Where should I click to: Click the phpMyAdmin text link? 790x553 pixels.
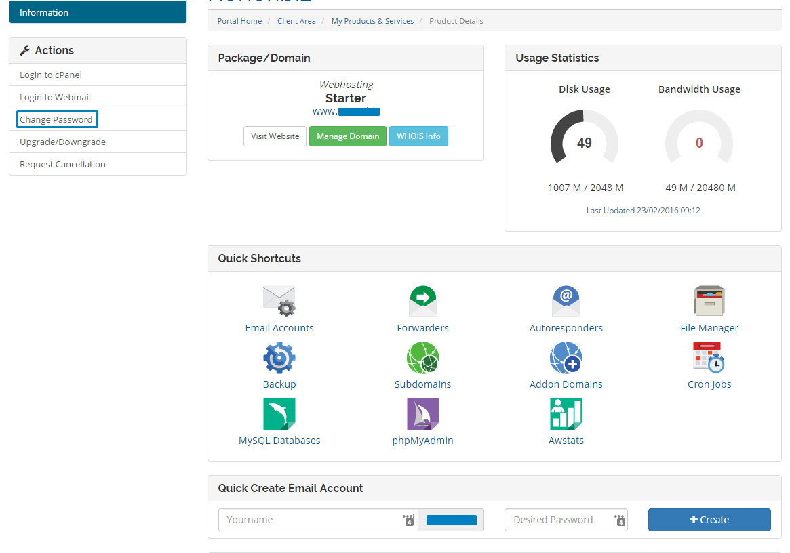point(422,441)
